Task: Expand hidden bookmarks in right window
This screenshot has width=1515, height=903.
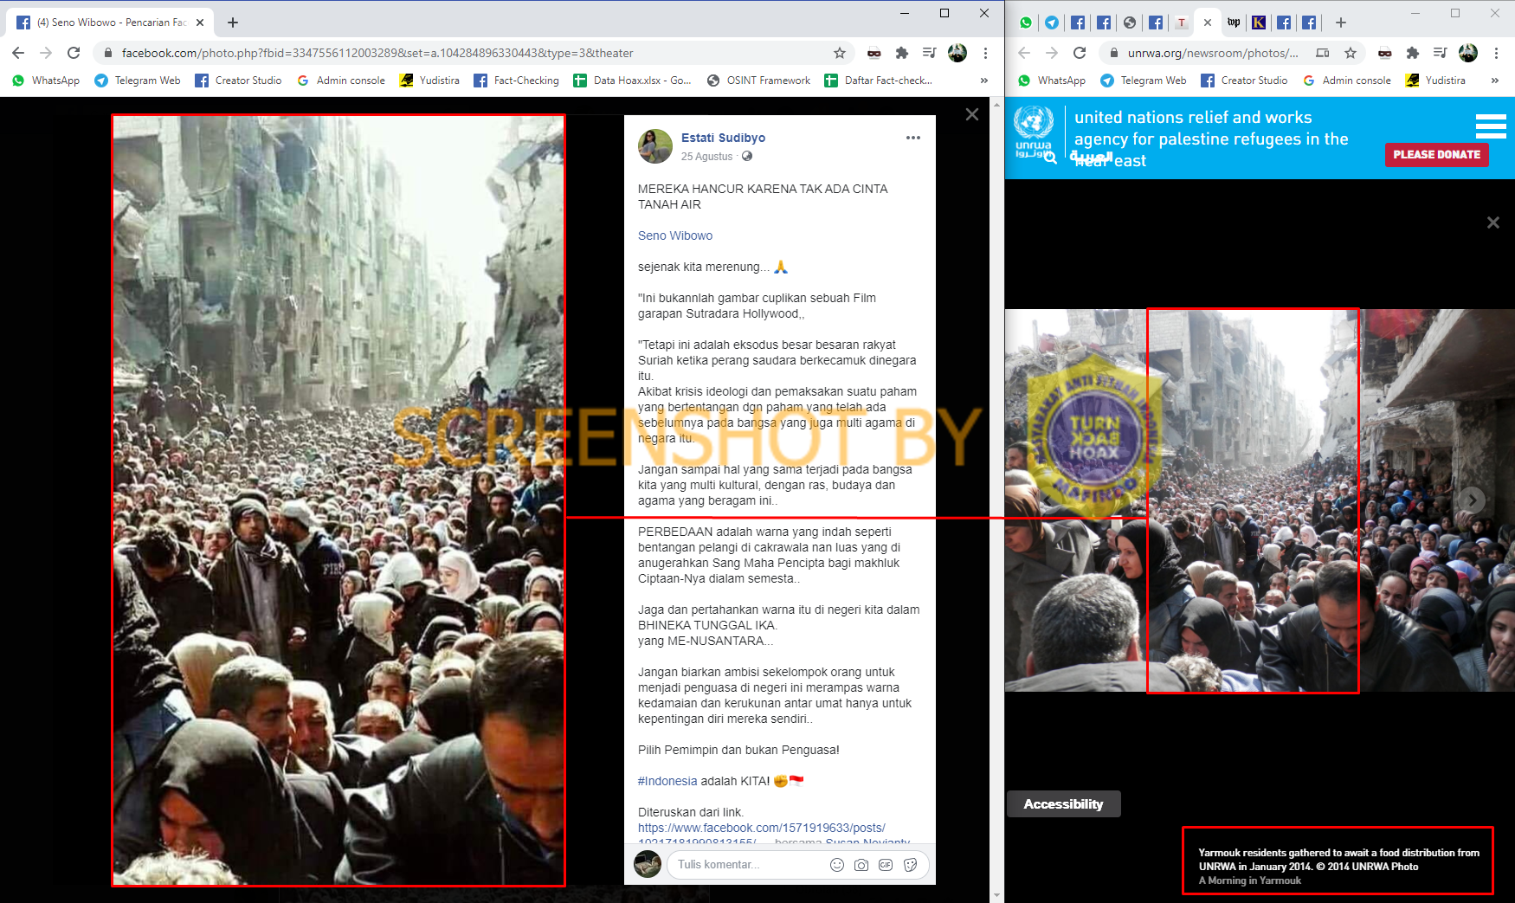Action: (1494, 81)
